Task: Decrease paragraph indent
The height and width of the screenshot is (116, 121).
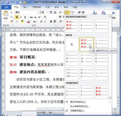Action: coord(79,12)
